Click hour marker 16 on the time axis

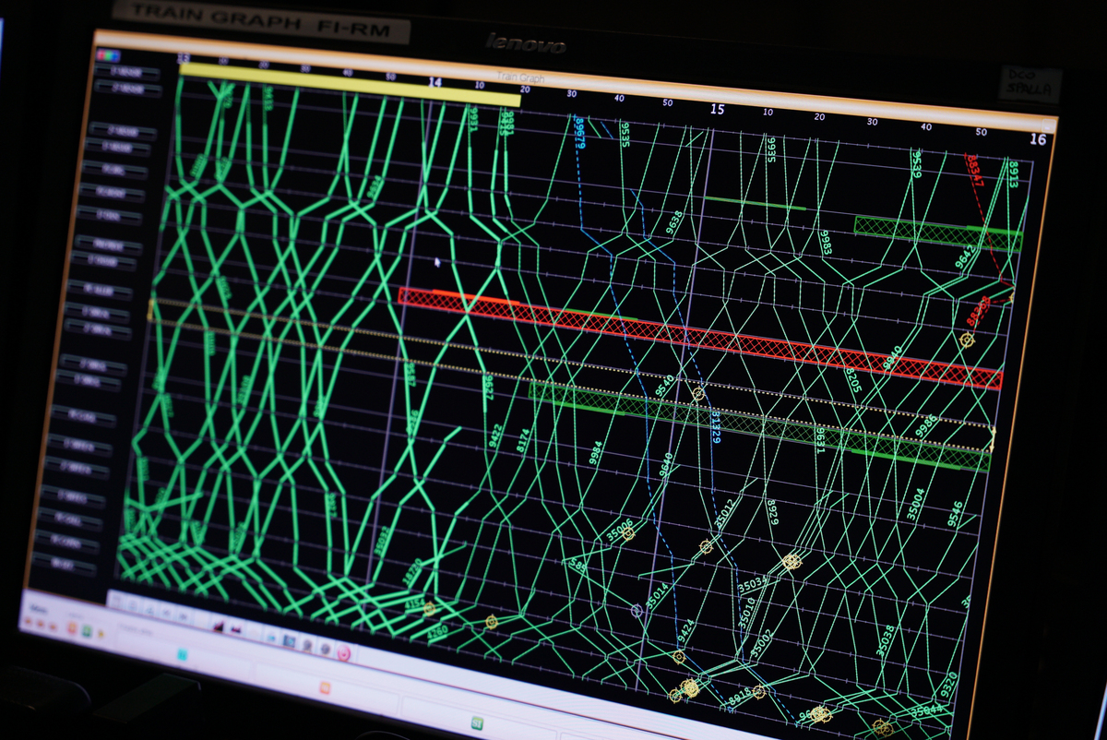pos(1038,139)
